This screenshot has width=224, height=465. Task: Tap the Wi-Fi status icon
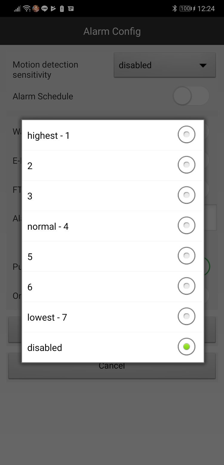pos(27,9)
